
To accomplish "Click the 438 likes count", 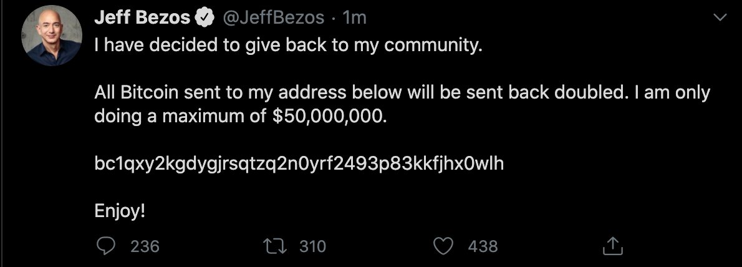I will 483,246.
